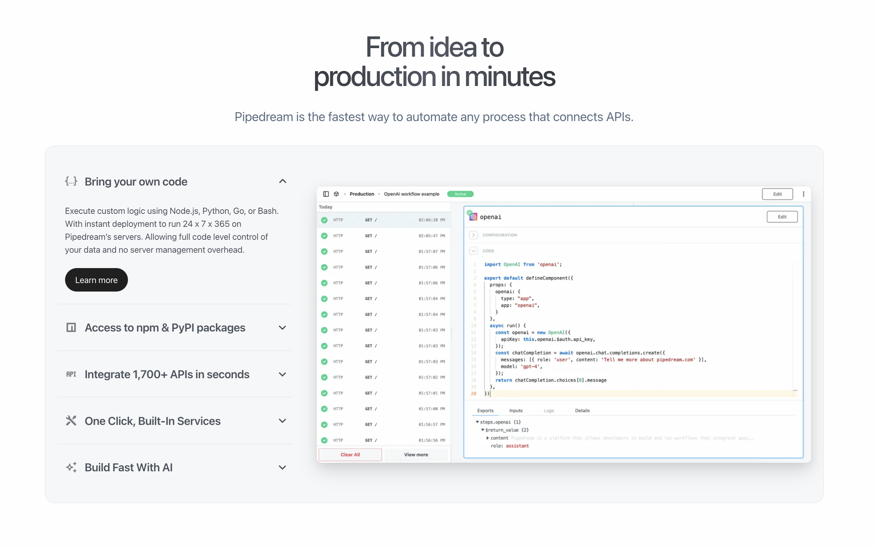
Task: Click the Learn more button
Action: point(96,280)
